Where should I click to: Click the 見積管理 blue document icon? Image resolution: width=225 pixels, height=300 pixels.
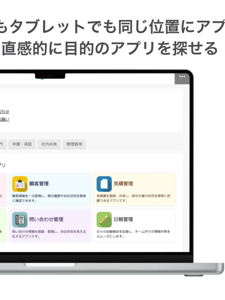104,184
